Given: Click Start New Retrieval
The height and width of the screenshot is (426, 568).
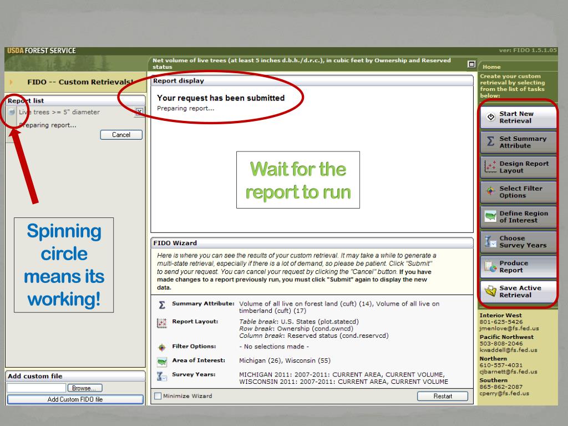Looking at the screenshot, I should tap(518, 118).
